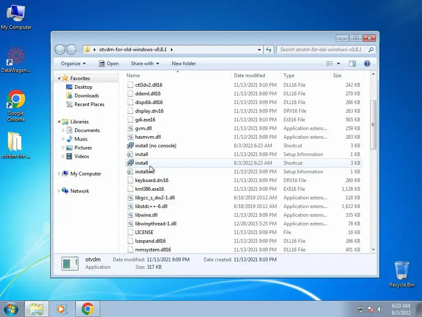Click the Change your view icon
Screen dimensions: 422x317
[x=329, y=64]
